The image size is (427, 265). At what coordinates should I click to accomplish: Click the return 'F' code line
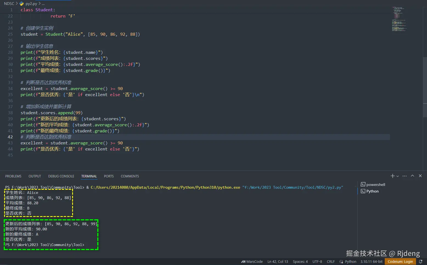click(63, 16)
